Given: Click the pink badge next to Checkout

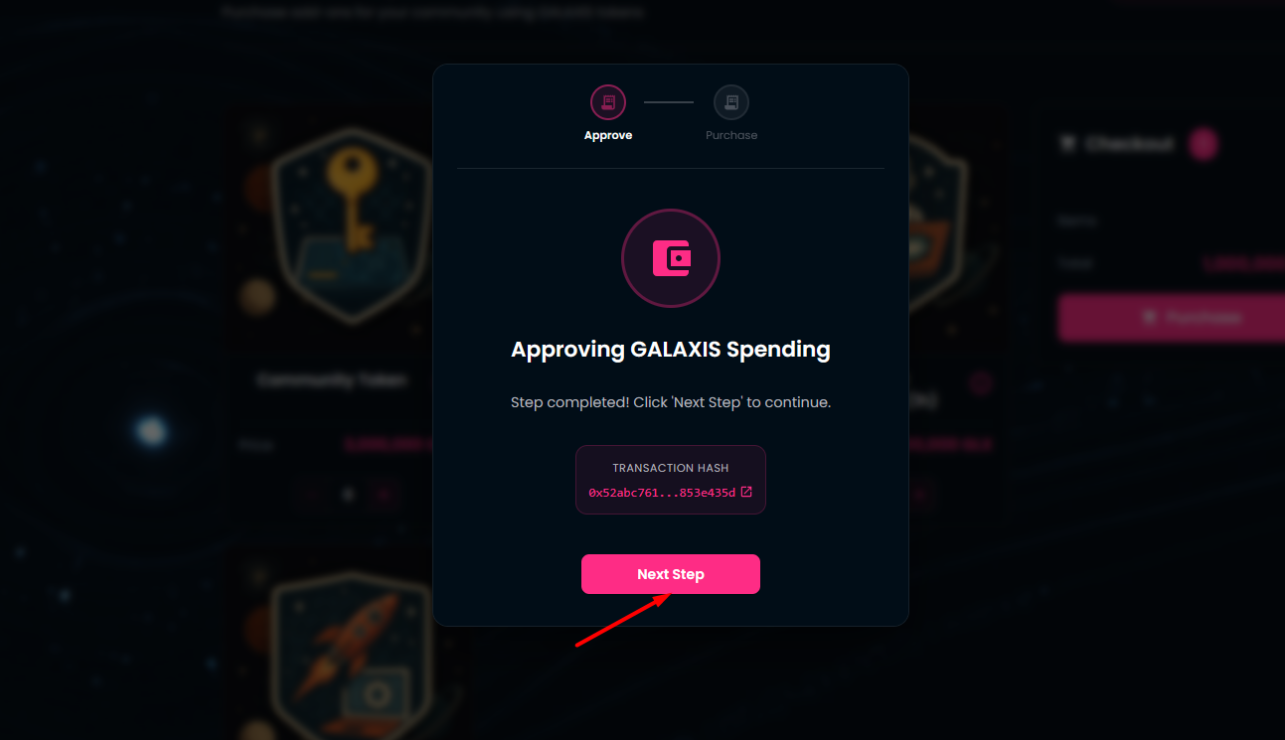Looking at the screenshot, I should coord(1204,144).
